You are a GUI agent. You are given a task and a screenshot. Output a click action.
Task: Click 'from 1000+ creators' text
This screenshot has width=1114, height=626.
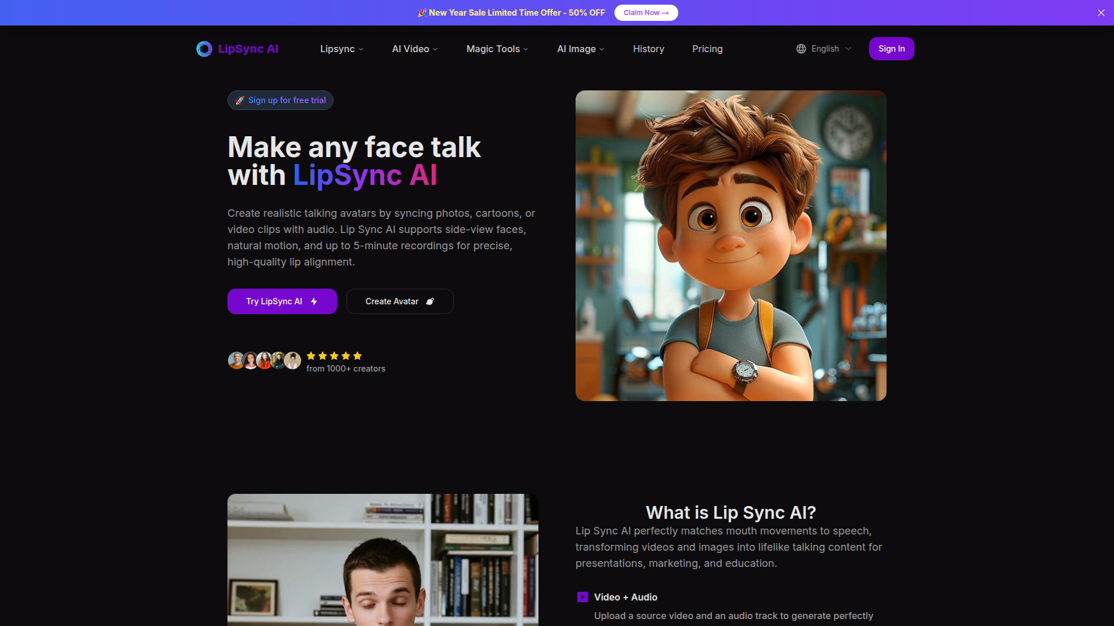[x=346, y=369]
